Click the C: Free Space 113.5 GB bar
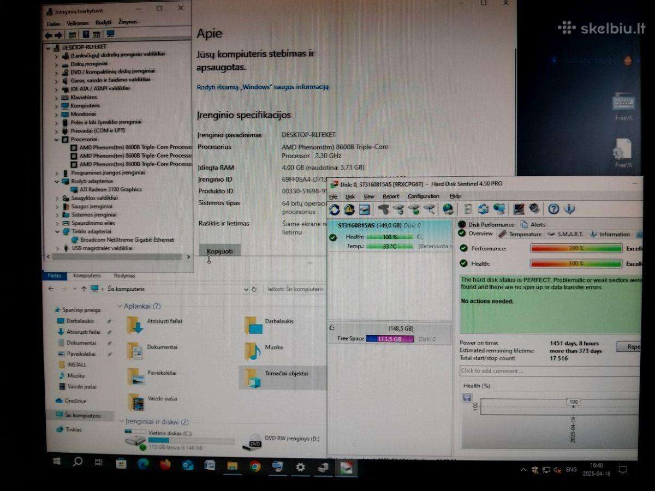The width and height of the screenshot is (655, 491). point(390,339)
